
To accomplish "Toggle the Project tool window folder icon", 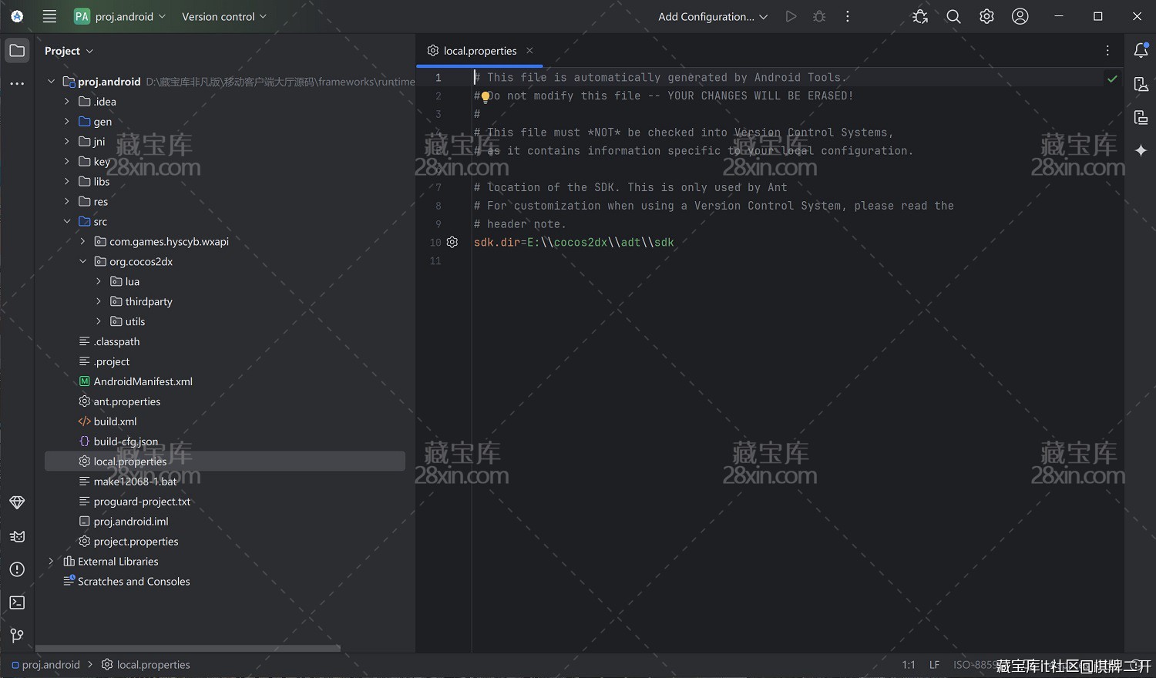I will point(17,51).
